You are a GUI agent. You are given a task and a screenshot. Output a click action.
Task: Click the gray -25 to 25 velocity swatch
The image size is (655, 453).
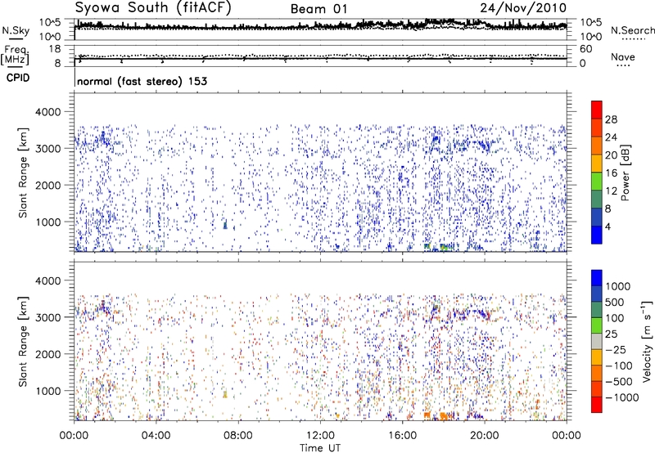(597, 342)
